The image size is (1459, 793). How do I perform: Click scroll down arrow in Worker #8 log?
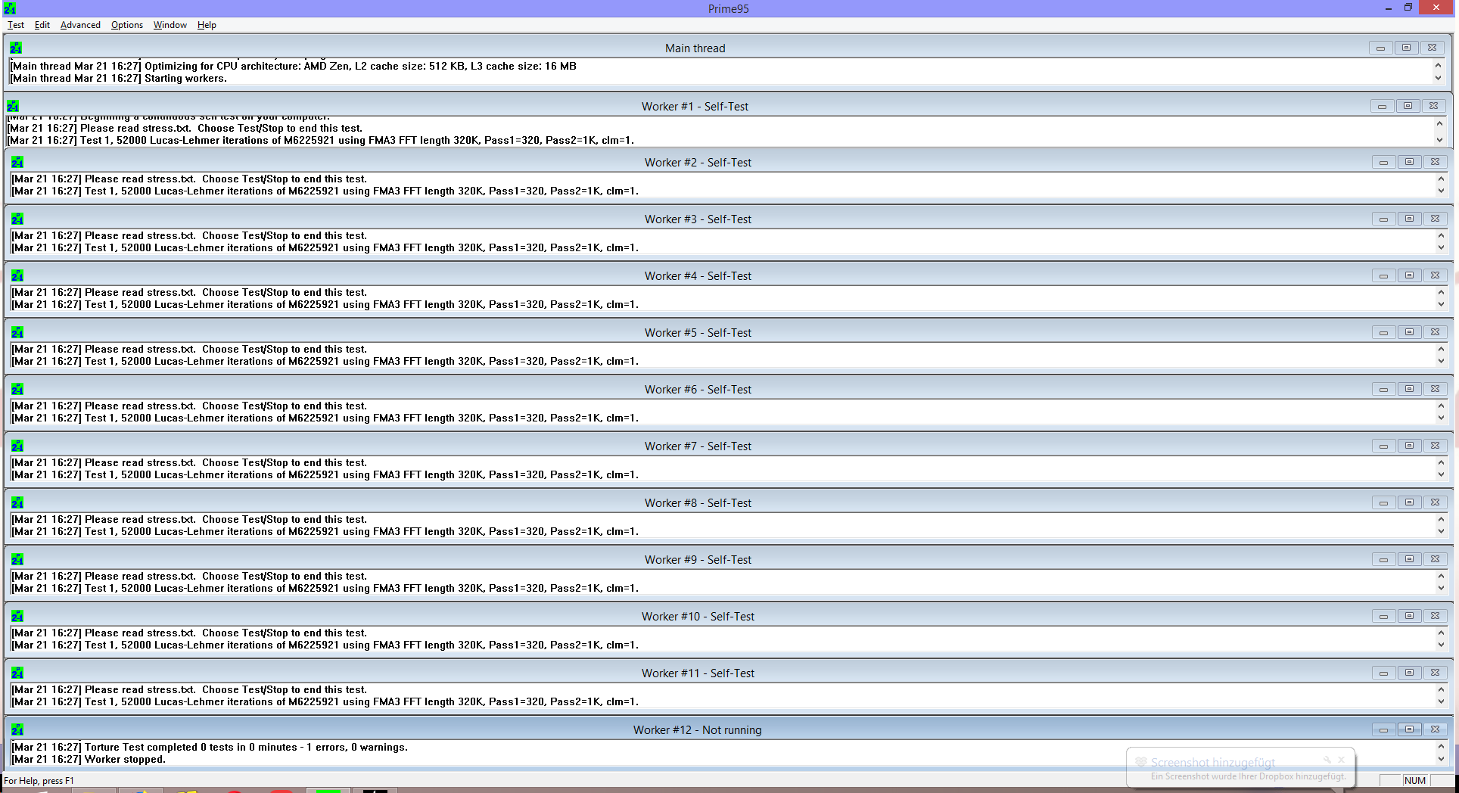tap(1441, 531)
